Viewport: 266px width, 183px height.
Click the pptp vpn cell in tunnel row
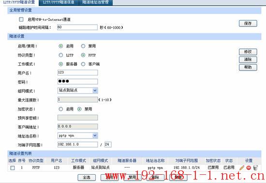[155, 168]
